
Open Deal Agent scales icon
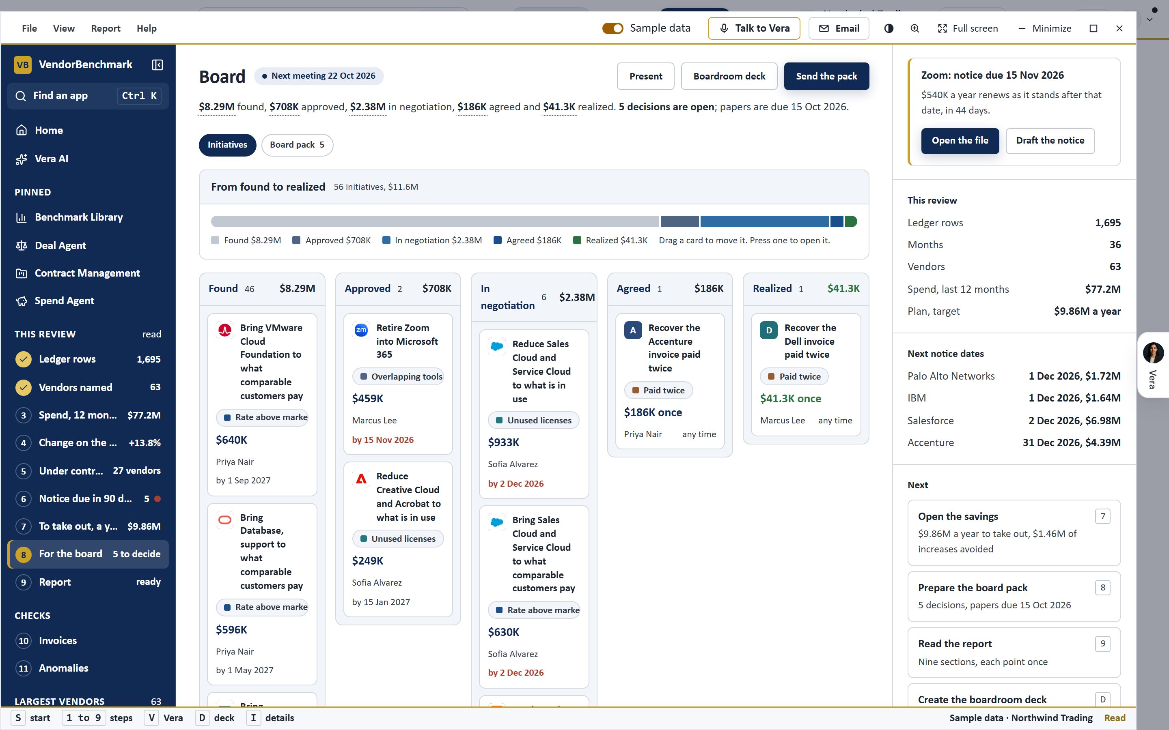[x=21, y=245]
